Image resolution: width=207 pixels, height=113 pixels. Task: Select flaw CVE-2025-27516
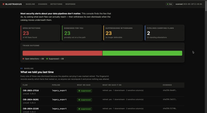click(x=31, y=90)
